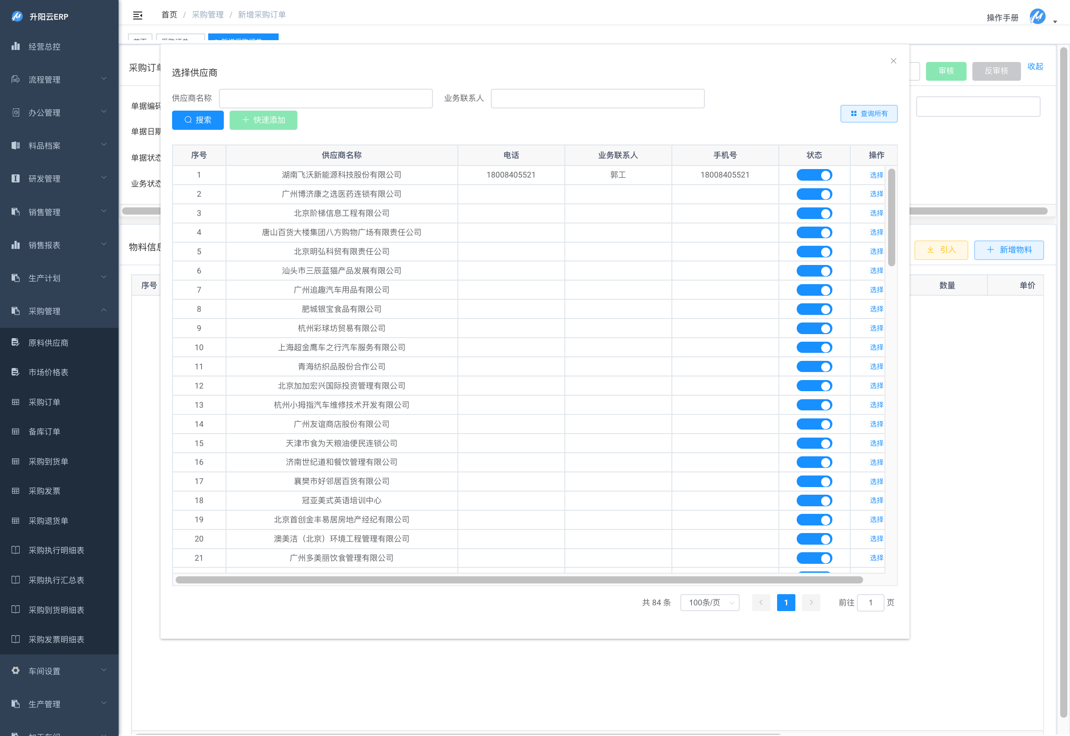Toggle status switch for row 10 supplier
Image resolution: width=1070 pixels, height=736 pixels.
click(x=814, y=348)
